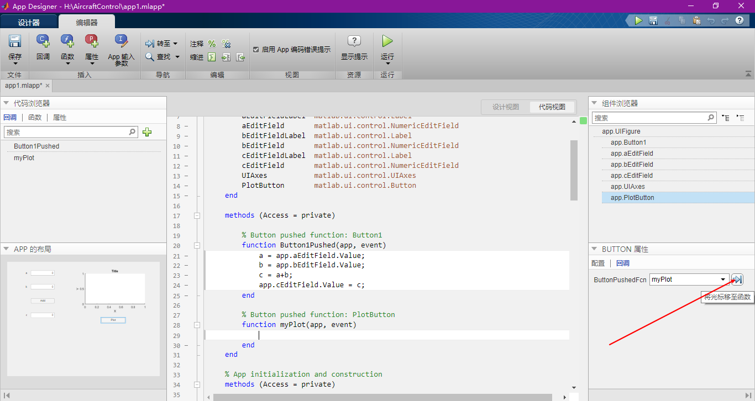Collapse the 代码浏览器 panel
This screenshot has width=755, height=401.
(x=7, y=103)
